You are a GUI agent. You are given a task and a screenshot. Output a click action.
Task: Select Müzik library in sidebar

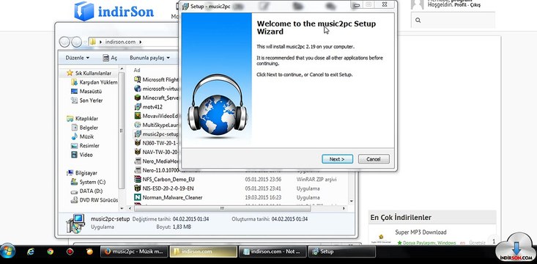coord(82,136)
